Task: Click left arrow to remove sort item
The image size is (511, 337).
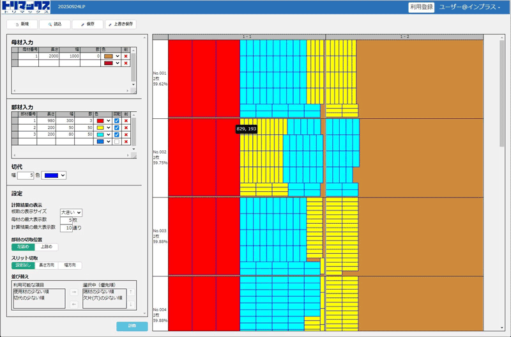Action: click(73, 304)
